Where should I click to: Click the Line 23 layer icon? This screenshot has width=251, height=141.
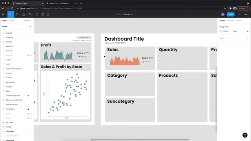4,60
